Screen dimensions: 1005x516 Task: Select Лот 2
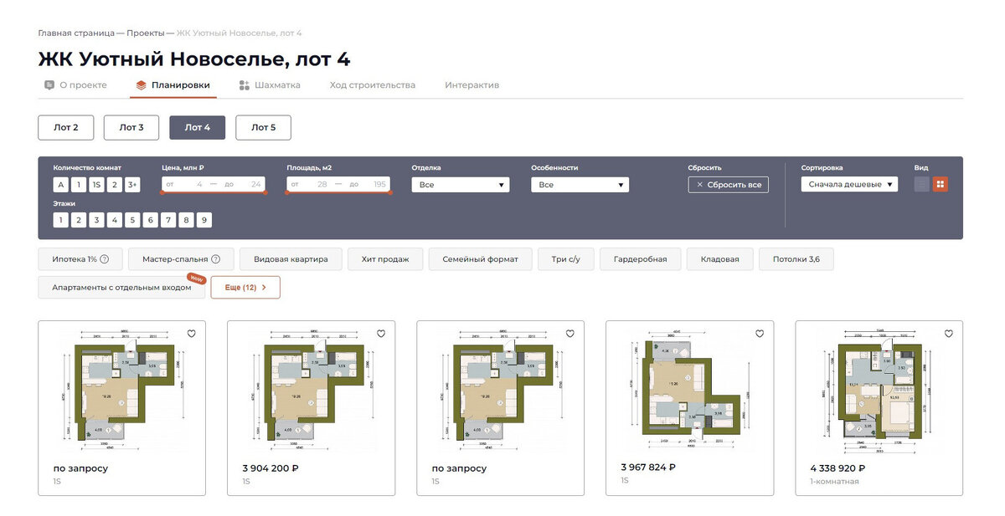click(66, 127)
